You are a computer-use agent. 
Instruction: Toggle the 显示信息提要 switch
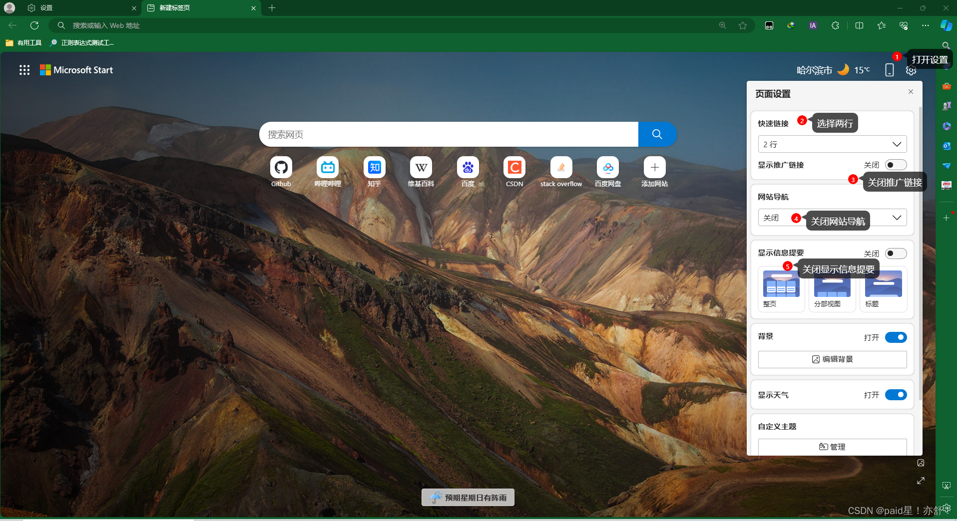[896, 254]
